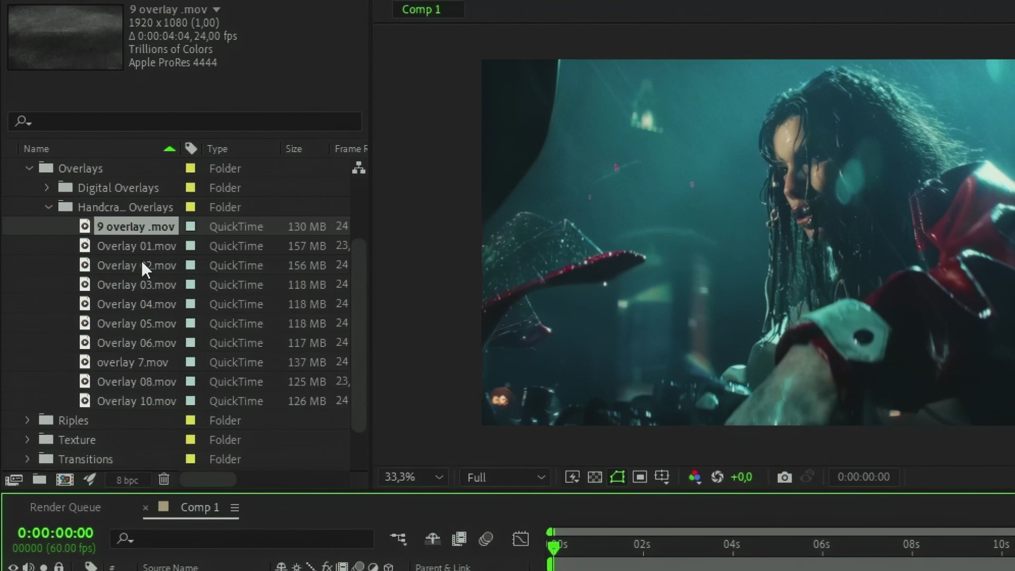This screenshot has width=1015, height=571.
Task: Switch to the Render Queue tab
Action: (x=65, y=507)
